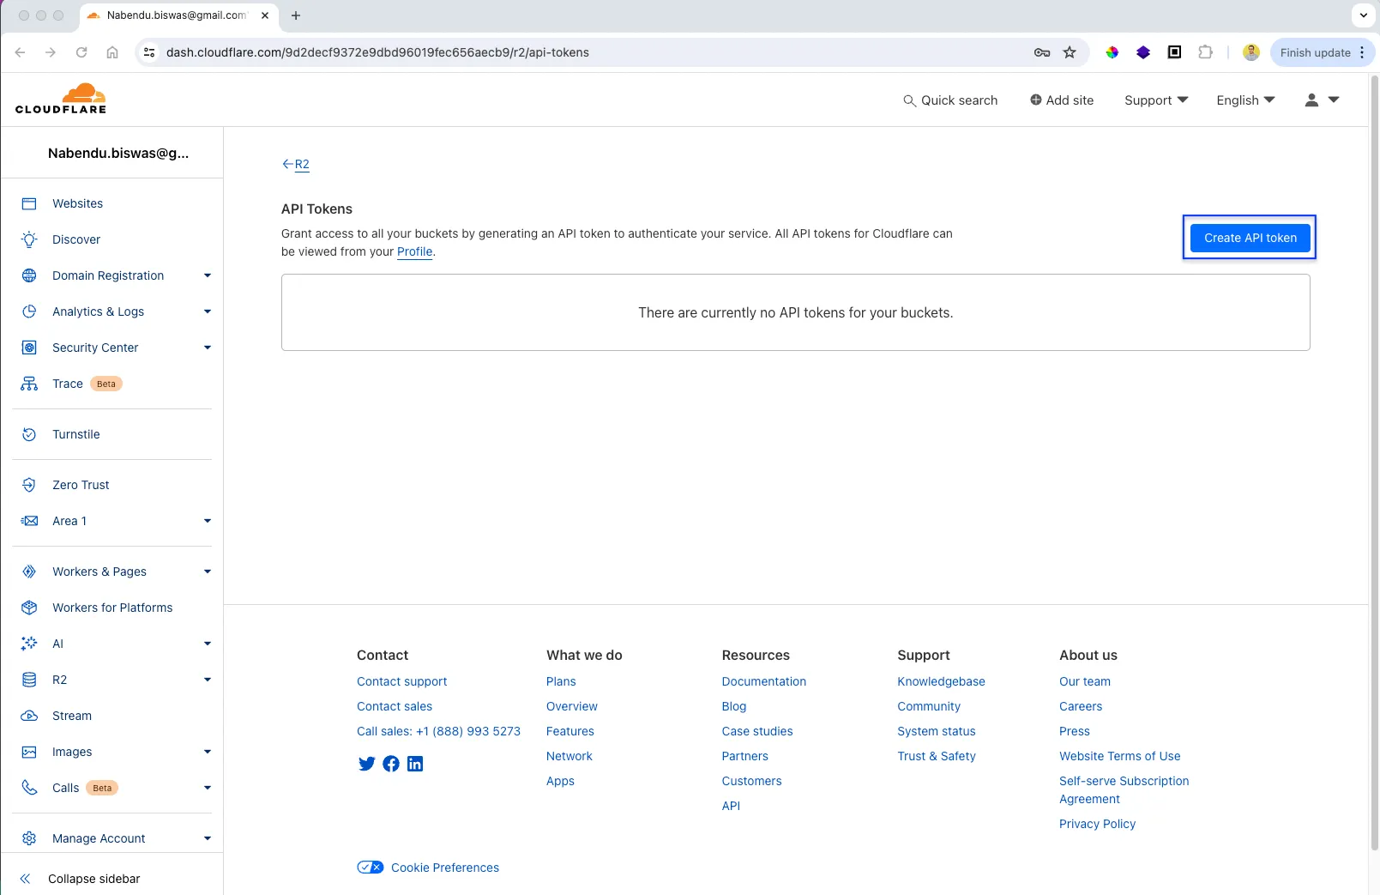This screenshot has height=895, width=1380.
Task: Expand Workers & Pages submenu arrow
Action: (207, 571)
